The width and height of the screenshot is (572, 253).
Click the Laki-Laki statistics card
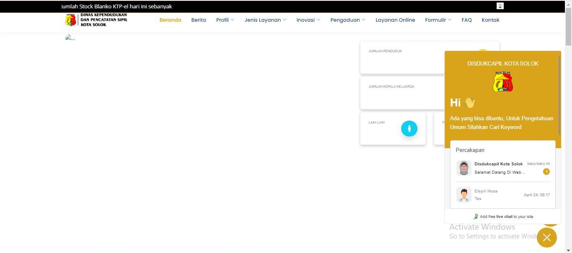(393, 129)
